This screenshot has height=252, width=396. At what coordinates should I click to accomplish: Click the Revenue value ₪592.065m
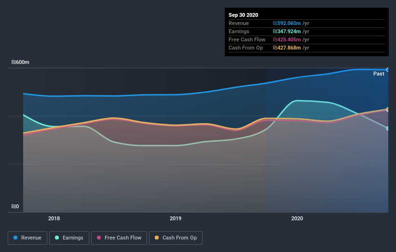tap(287, 23)
